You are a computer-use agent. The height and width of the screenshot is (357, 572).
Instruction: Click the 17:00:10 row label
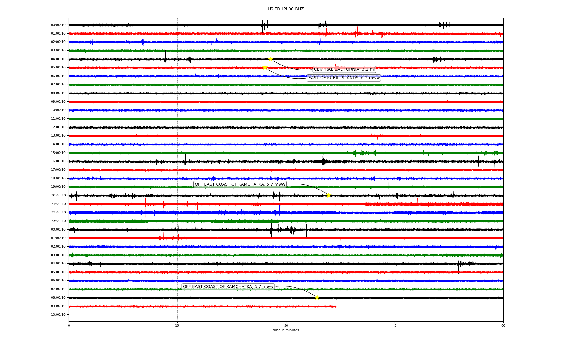58,170
